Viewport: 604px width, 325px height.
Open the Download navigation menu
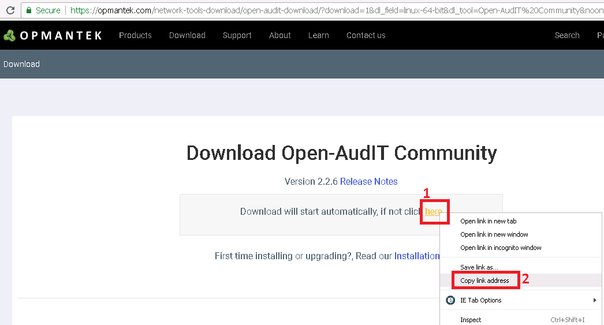click(187, 35)
